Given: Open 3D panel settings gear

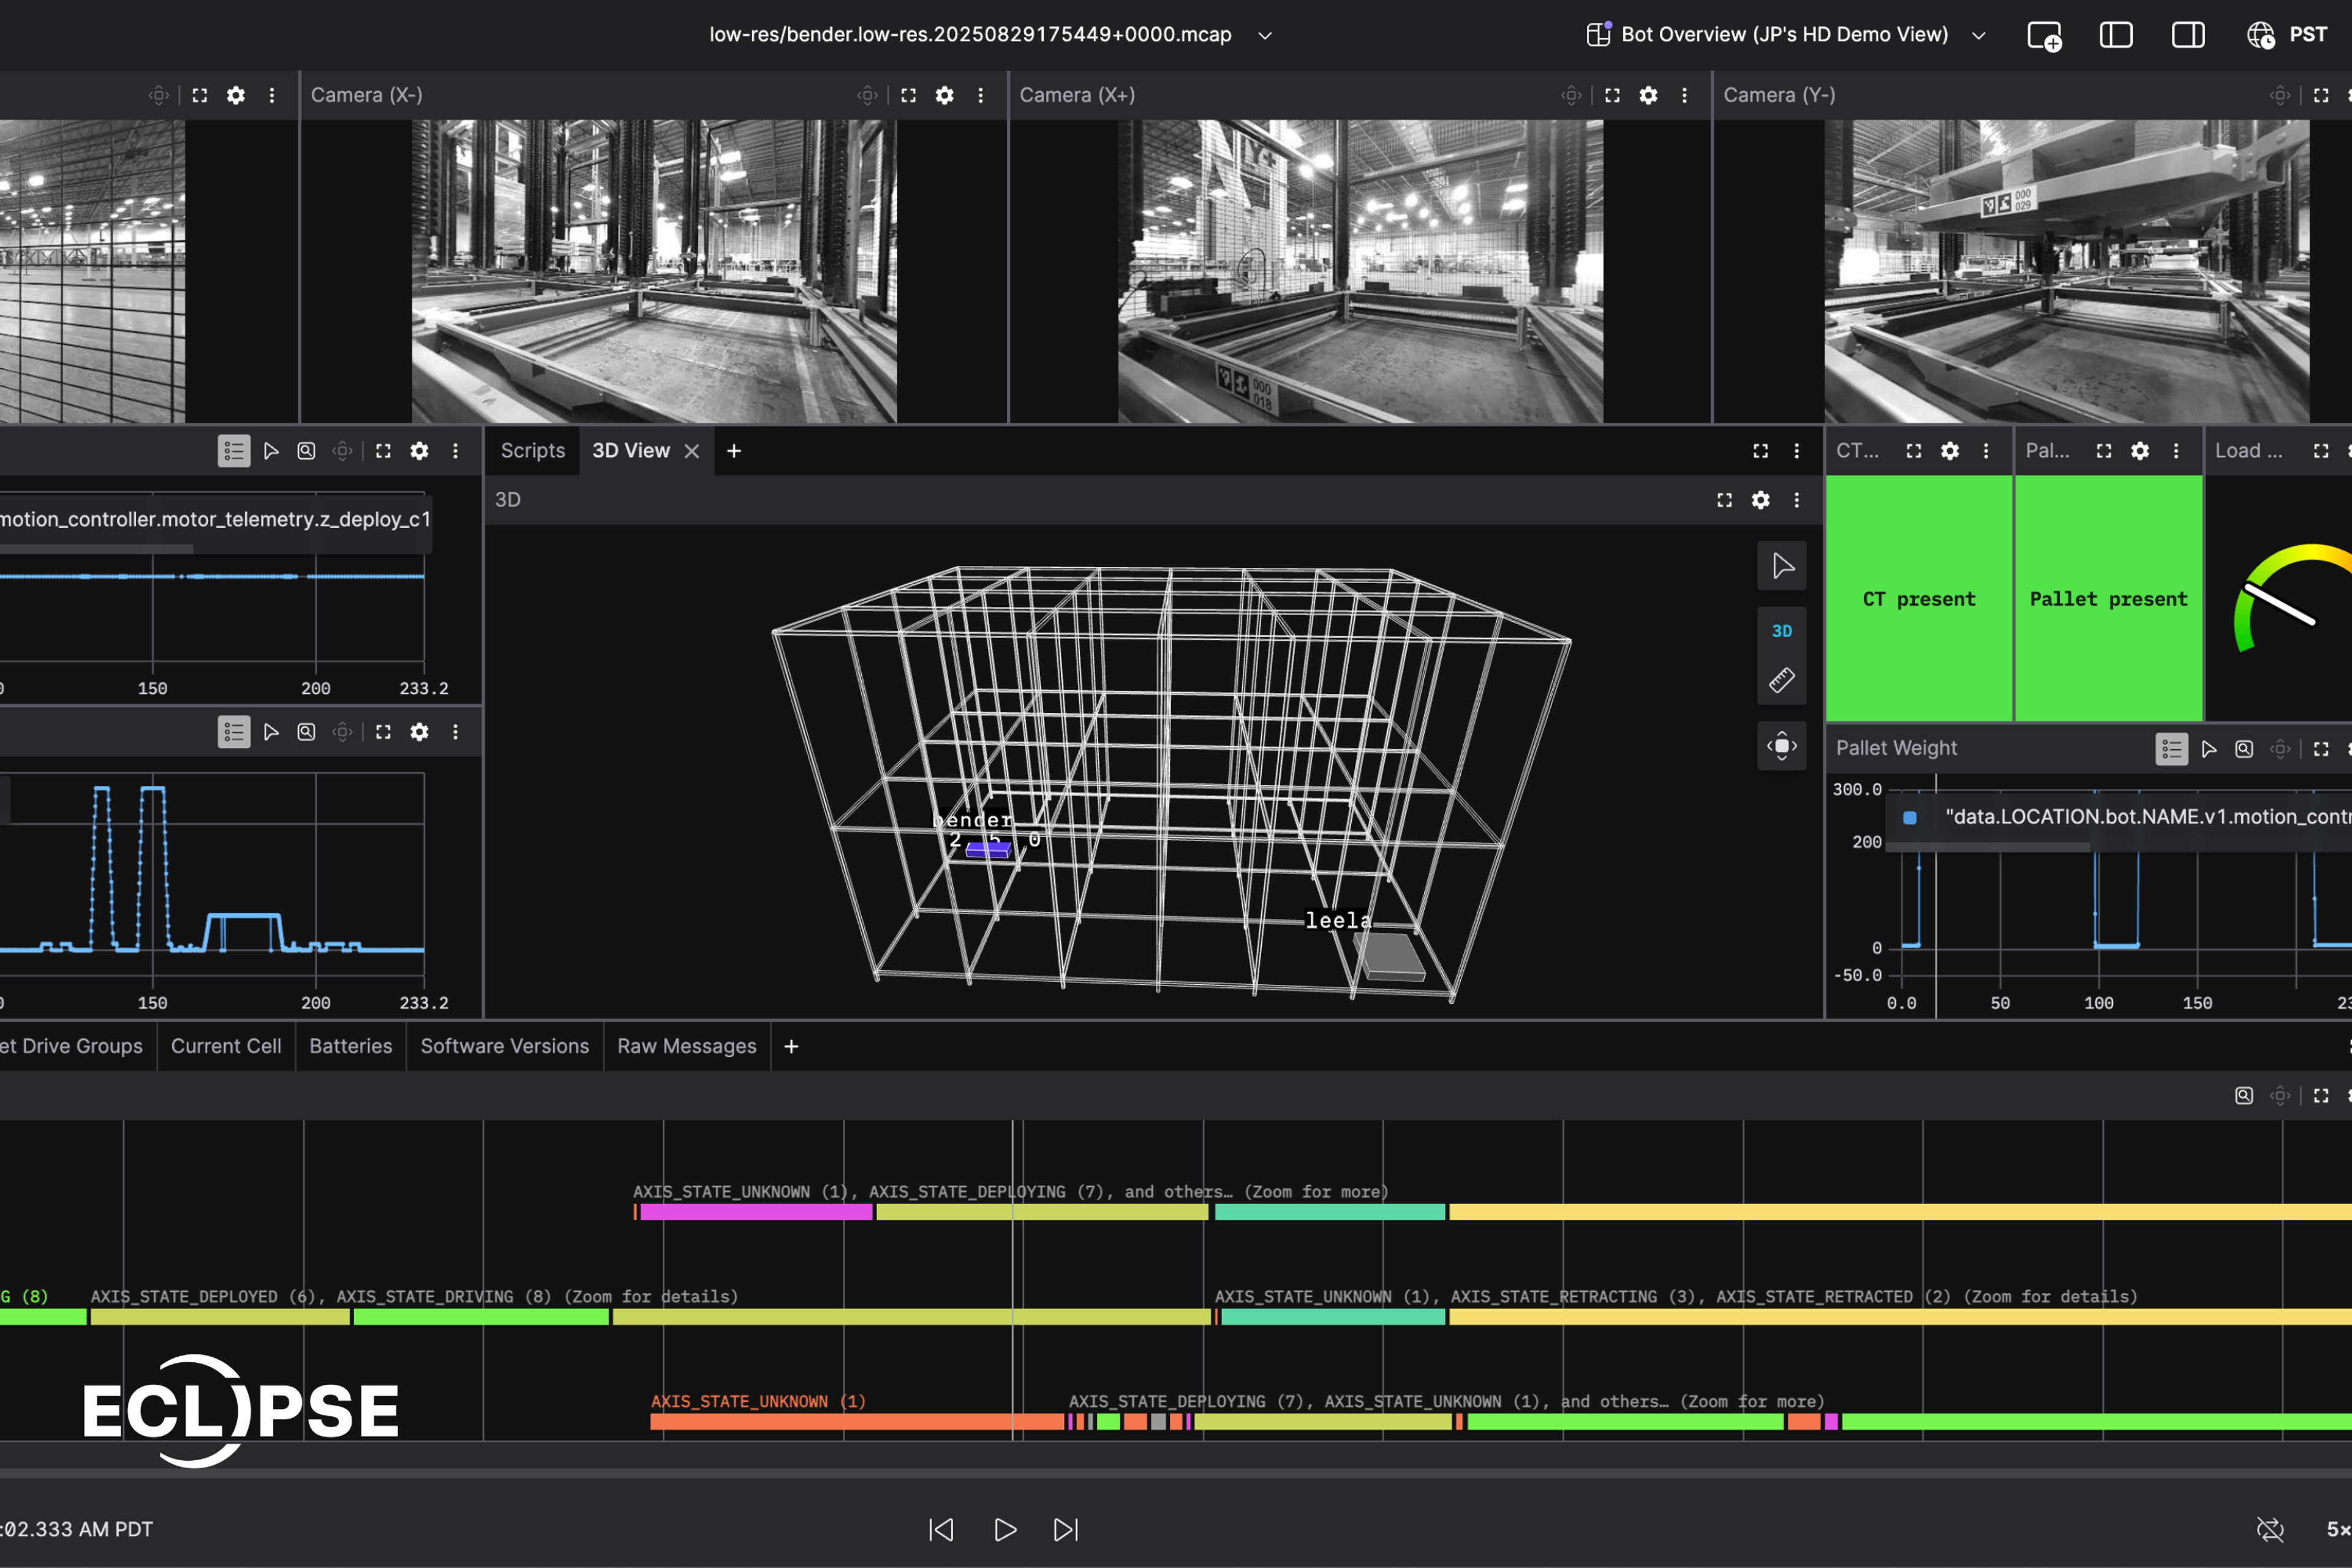Looking at the screenshot, I should 1760,500.
